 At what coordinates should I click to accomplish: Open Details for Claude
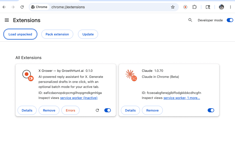tap(130, 110)
